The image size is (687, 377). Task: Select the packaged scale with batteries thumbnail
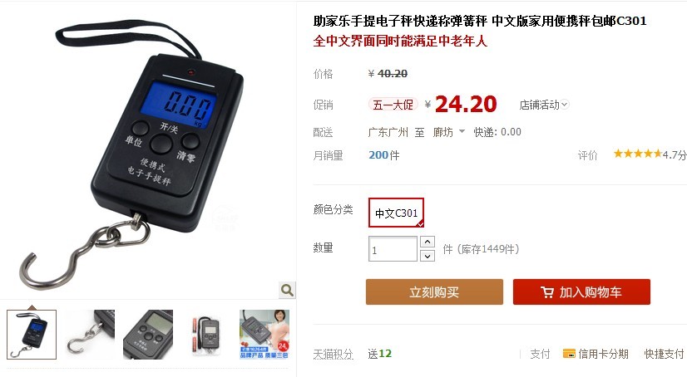point(206,335)
